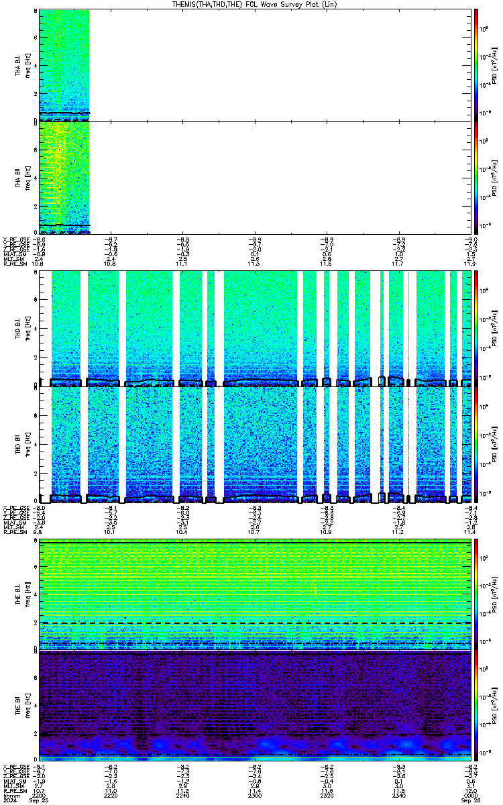Click the hhmm axis label
The height and width of the screenshot is (805, 503).
pos(10,796)
